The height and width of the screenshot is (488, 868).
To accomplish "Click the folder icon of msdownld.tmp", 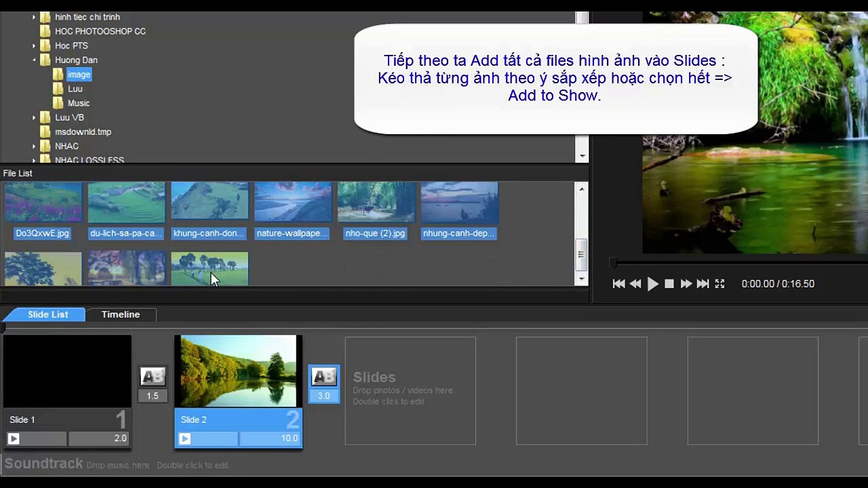I will pos(45,131).
